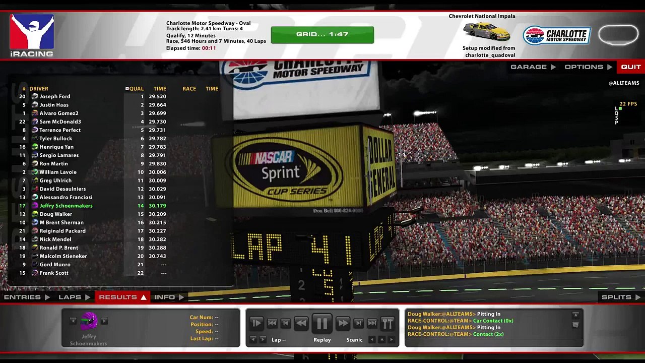This screenshot has width=645, height=363.
Task: Go to the next lap in replay
Action: (x=263, y=339)
